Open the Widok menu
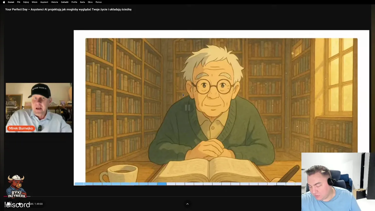The image size is (375, 211). coord(35,2)
